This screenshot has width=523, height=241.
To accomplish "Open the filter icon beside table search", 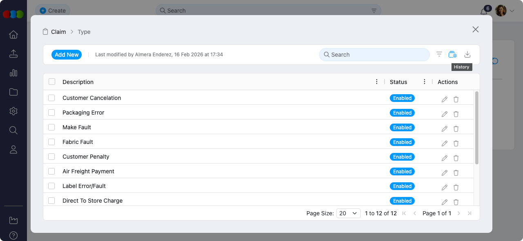I will point(439,55).
